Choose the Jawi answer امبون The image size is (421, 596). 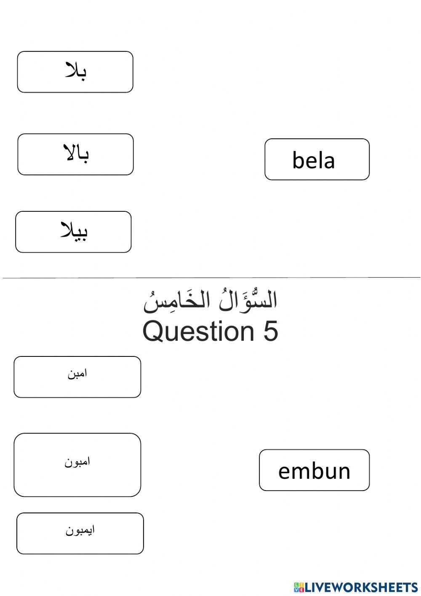coord(77,464)
